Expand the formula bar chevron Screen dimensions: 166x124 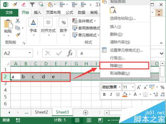(161, 53)
